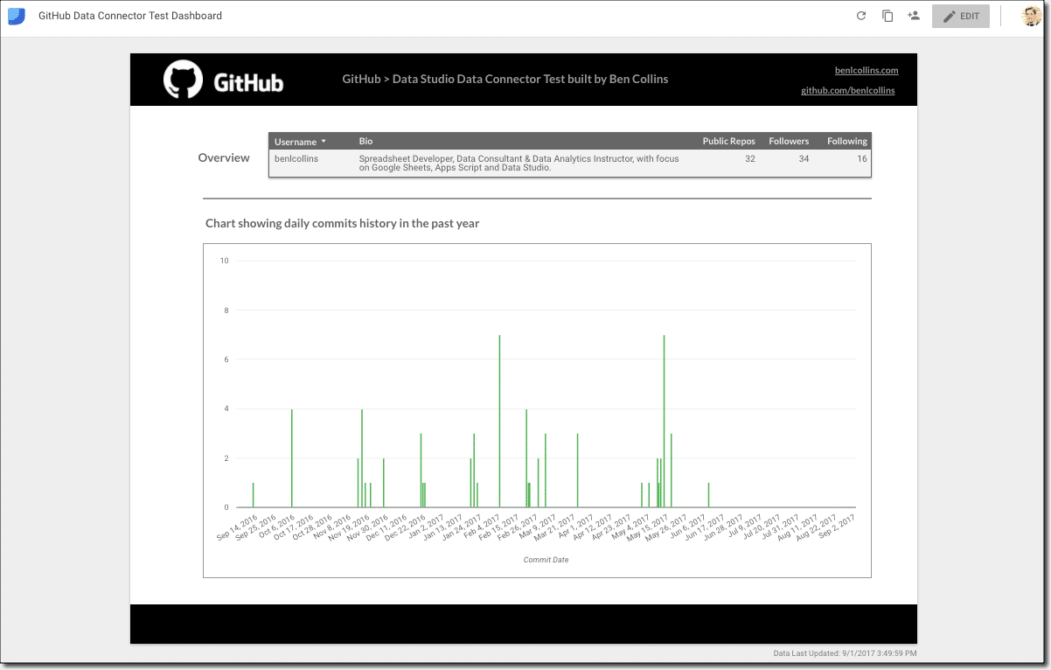Image resolution: width=1051 pixels, height=670 pixels.
Task: Click the Followers column header
Action: tap(789, 141)
